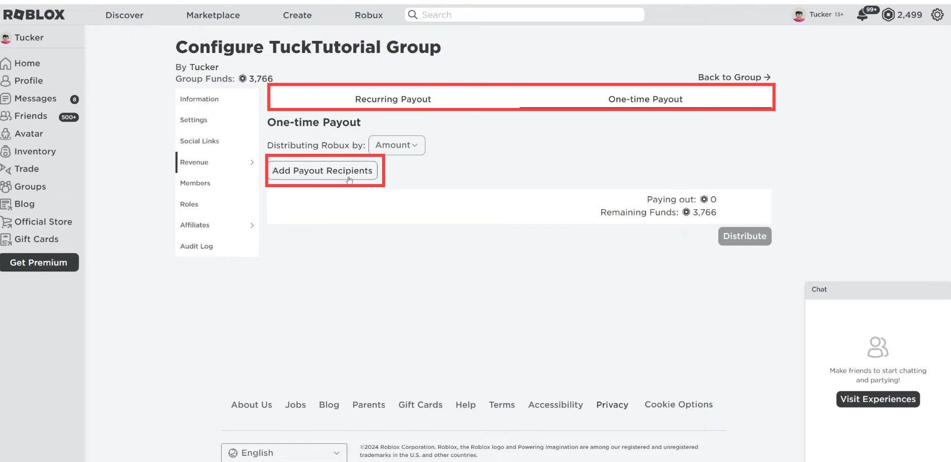Click the Profile sidebar icon
Image resolution: width=951 pixels, height=462 pixels.
point(6,81)
